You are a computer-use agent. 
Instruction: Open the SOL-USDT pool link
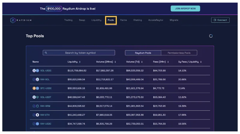click(x=46, y=97)
